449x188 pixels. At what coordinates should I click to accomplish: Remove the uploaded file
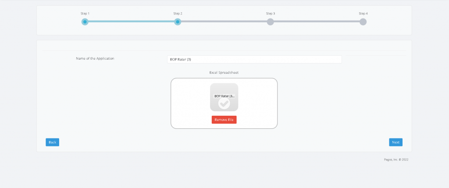(224, 120)
